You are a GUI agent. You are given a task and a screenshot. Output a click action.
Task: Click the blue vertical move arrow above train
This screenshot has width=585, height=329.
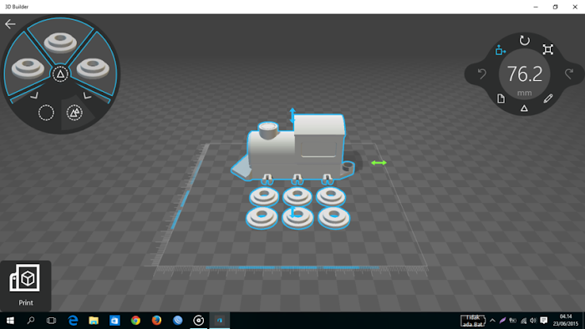tap(292, 115)
